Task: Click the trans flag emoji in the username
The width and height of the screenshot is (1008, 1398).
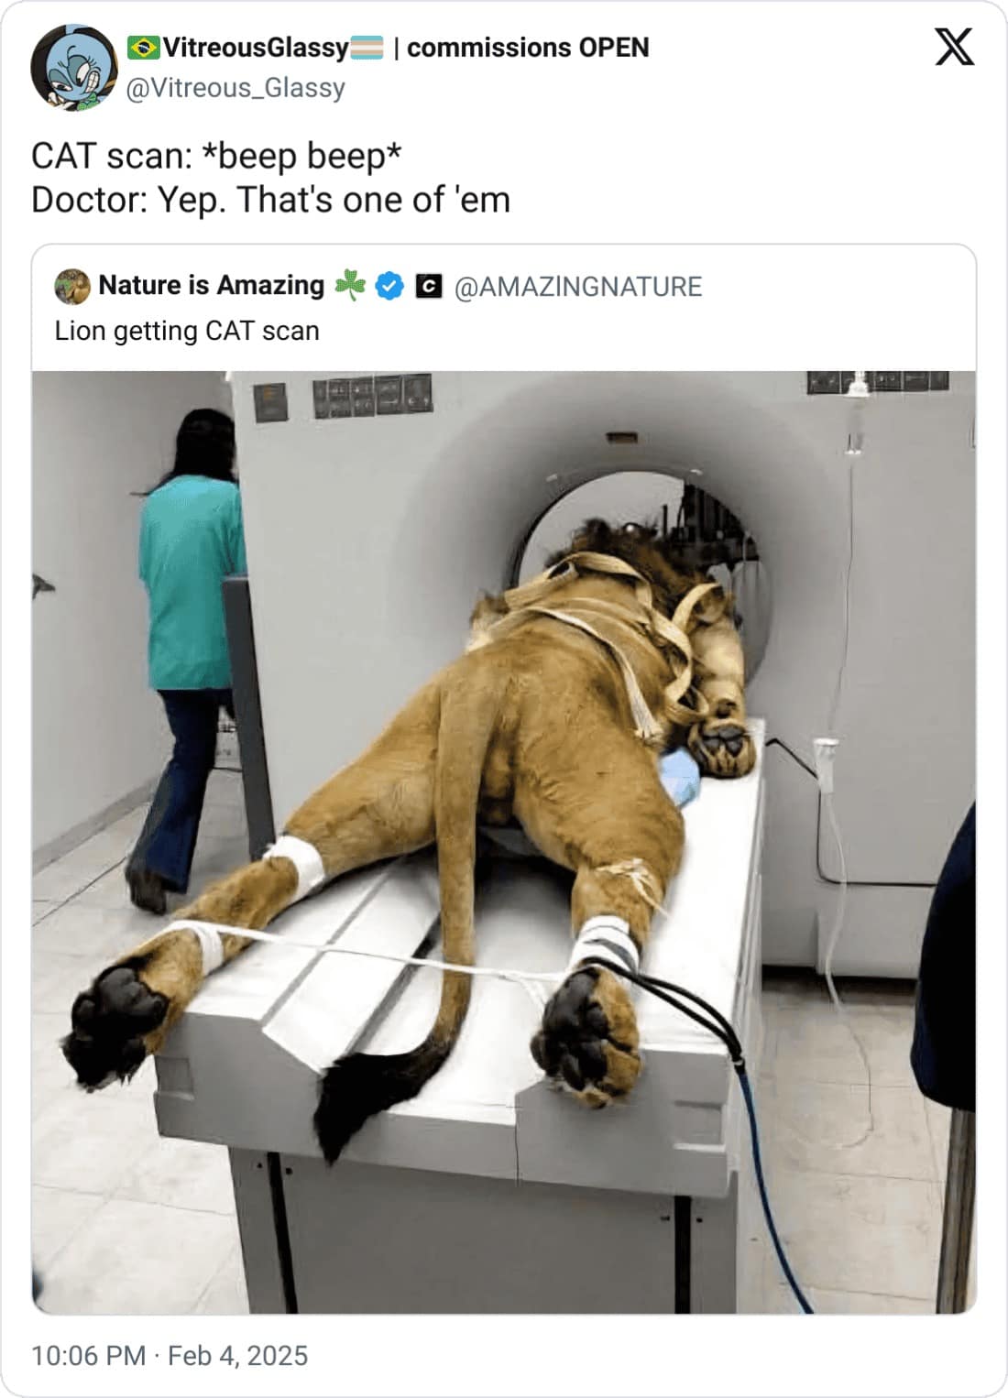Action: (x=365, y=45)
